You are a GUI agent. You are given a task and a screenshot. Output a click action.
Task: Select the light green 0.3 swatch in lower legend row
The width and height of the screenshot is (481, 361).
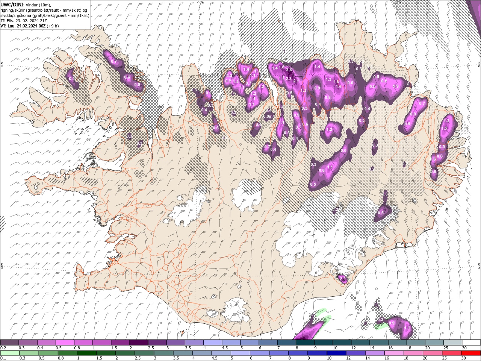point(29,353)
